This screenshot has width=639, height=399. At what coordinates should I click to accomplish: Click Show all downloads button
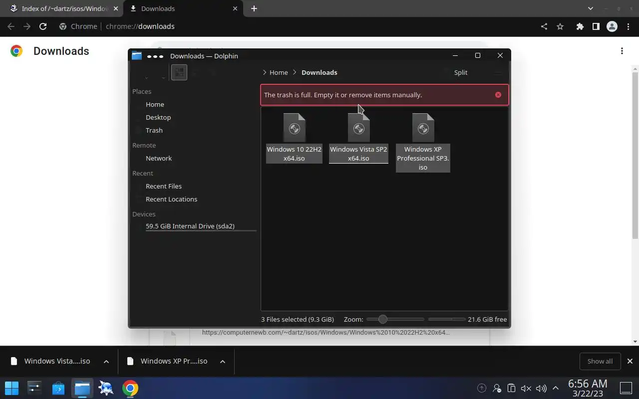point(600,361)
